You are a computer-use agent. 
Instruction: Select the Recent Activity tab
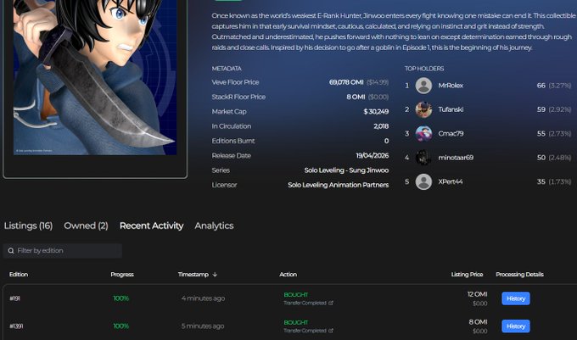point(151,226)
